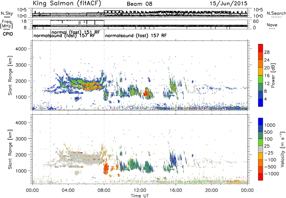Click the "12:00" time axis tick label
286x198 pixels.
tap(140, 190)
